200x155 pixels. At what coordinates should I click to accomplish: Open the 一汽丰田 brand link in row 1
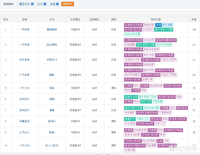pos(24,29)
